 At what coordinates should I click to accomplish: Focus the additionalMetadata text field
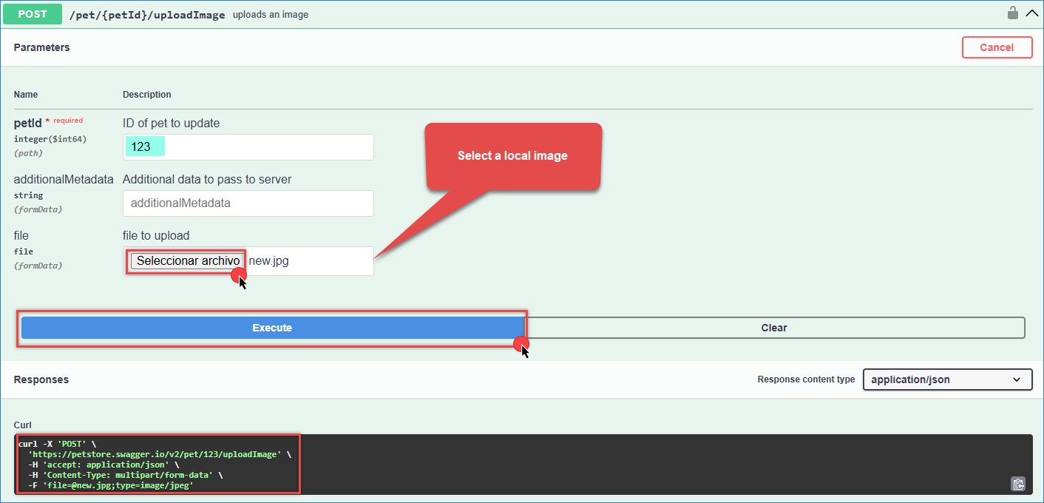[248, 203]
